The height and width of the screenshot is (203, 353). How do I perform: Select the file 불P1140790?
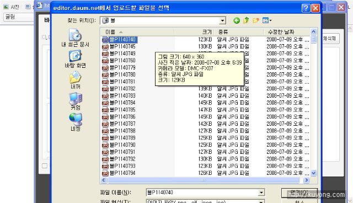tap(122, 145)
